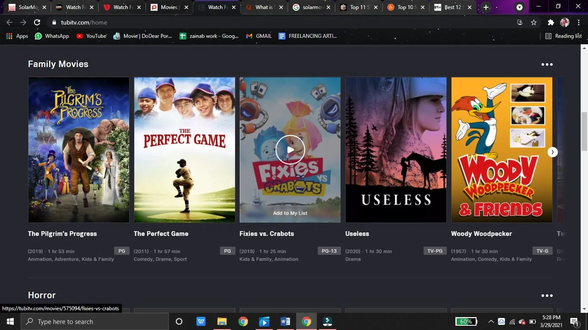
Task: Open the Windows notification center
Action: (x=574, y=321)
